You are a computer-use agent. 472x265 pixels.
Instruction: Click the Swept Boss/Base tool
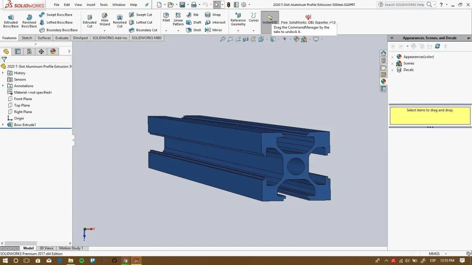pyautogui.click(x=56, y=15)
